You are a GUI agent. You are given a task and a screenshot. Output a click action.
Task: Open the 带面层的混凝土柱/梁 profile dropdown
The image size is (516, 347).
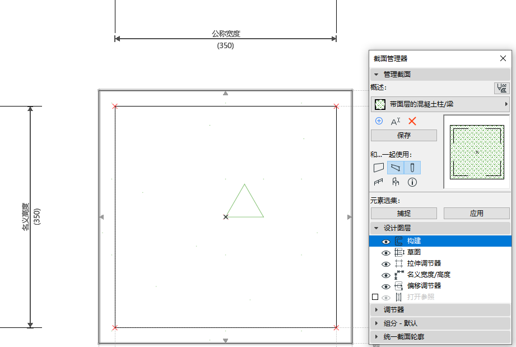point(440,104)
